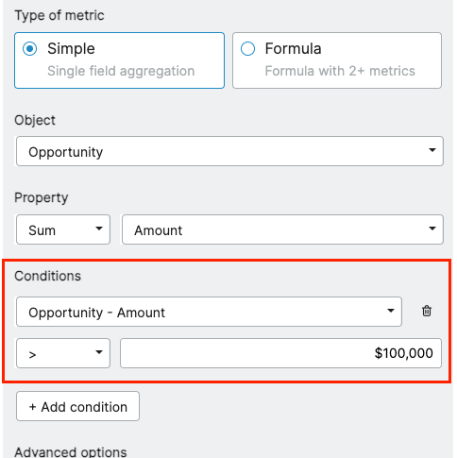The image size is (457, 458).
Task: Delete the Opportunity - Amount condition with trash icon
Action: [427, 311]
